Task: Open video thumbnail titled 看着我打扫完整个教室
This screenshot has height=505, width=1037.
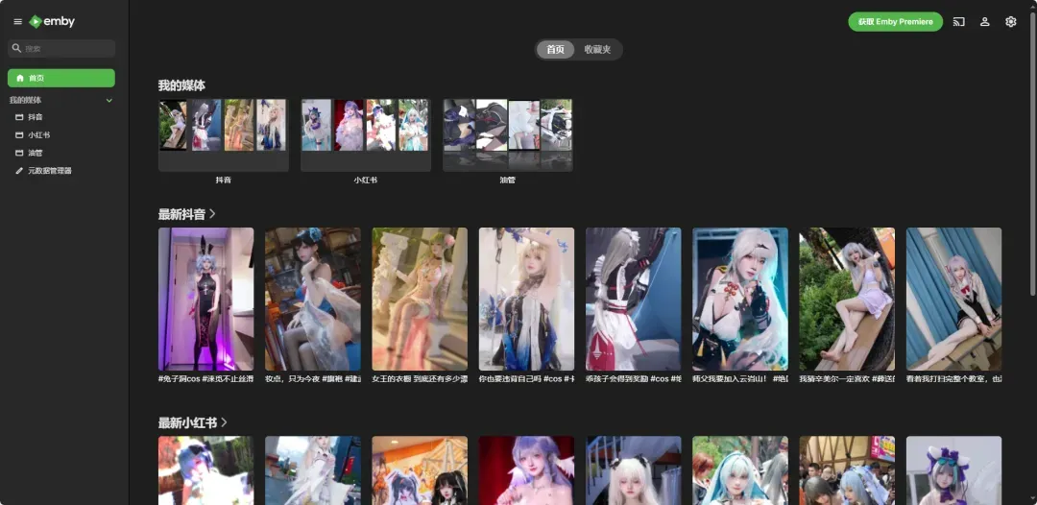Action: (953, 299)
